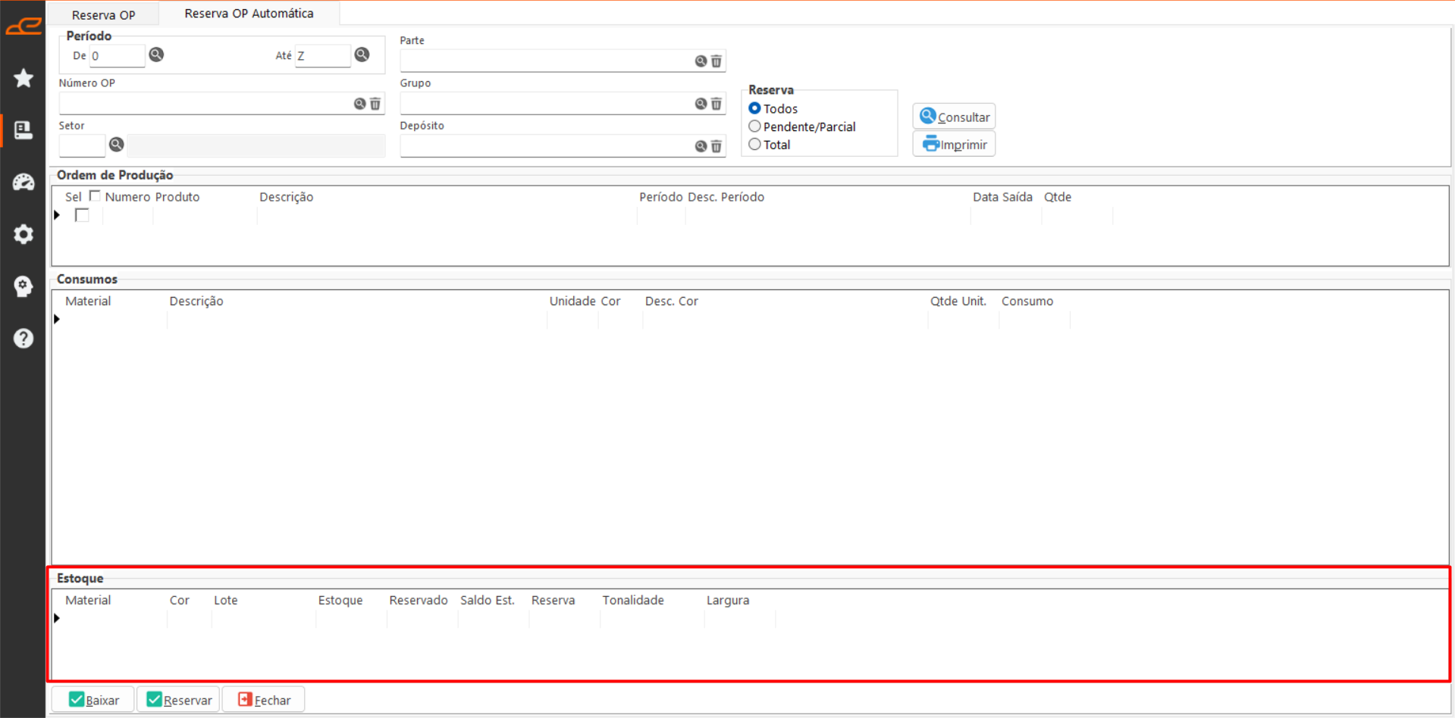Click row arrow indicator in Consumos grid
Viewport: 1455px width, 718px height.
click(x=57, y=320)
